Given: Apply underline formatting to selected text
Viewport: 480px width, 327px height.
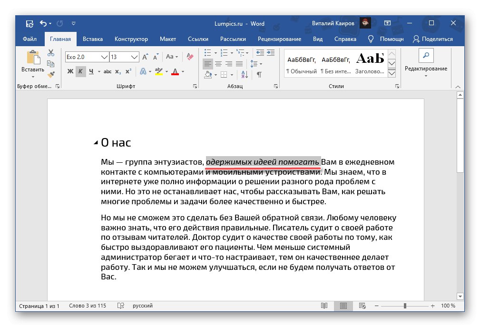Looking at the screenshot, I should pyautogui.click(x=91, y=70).
